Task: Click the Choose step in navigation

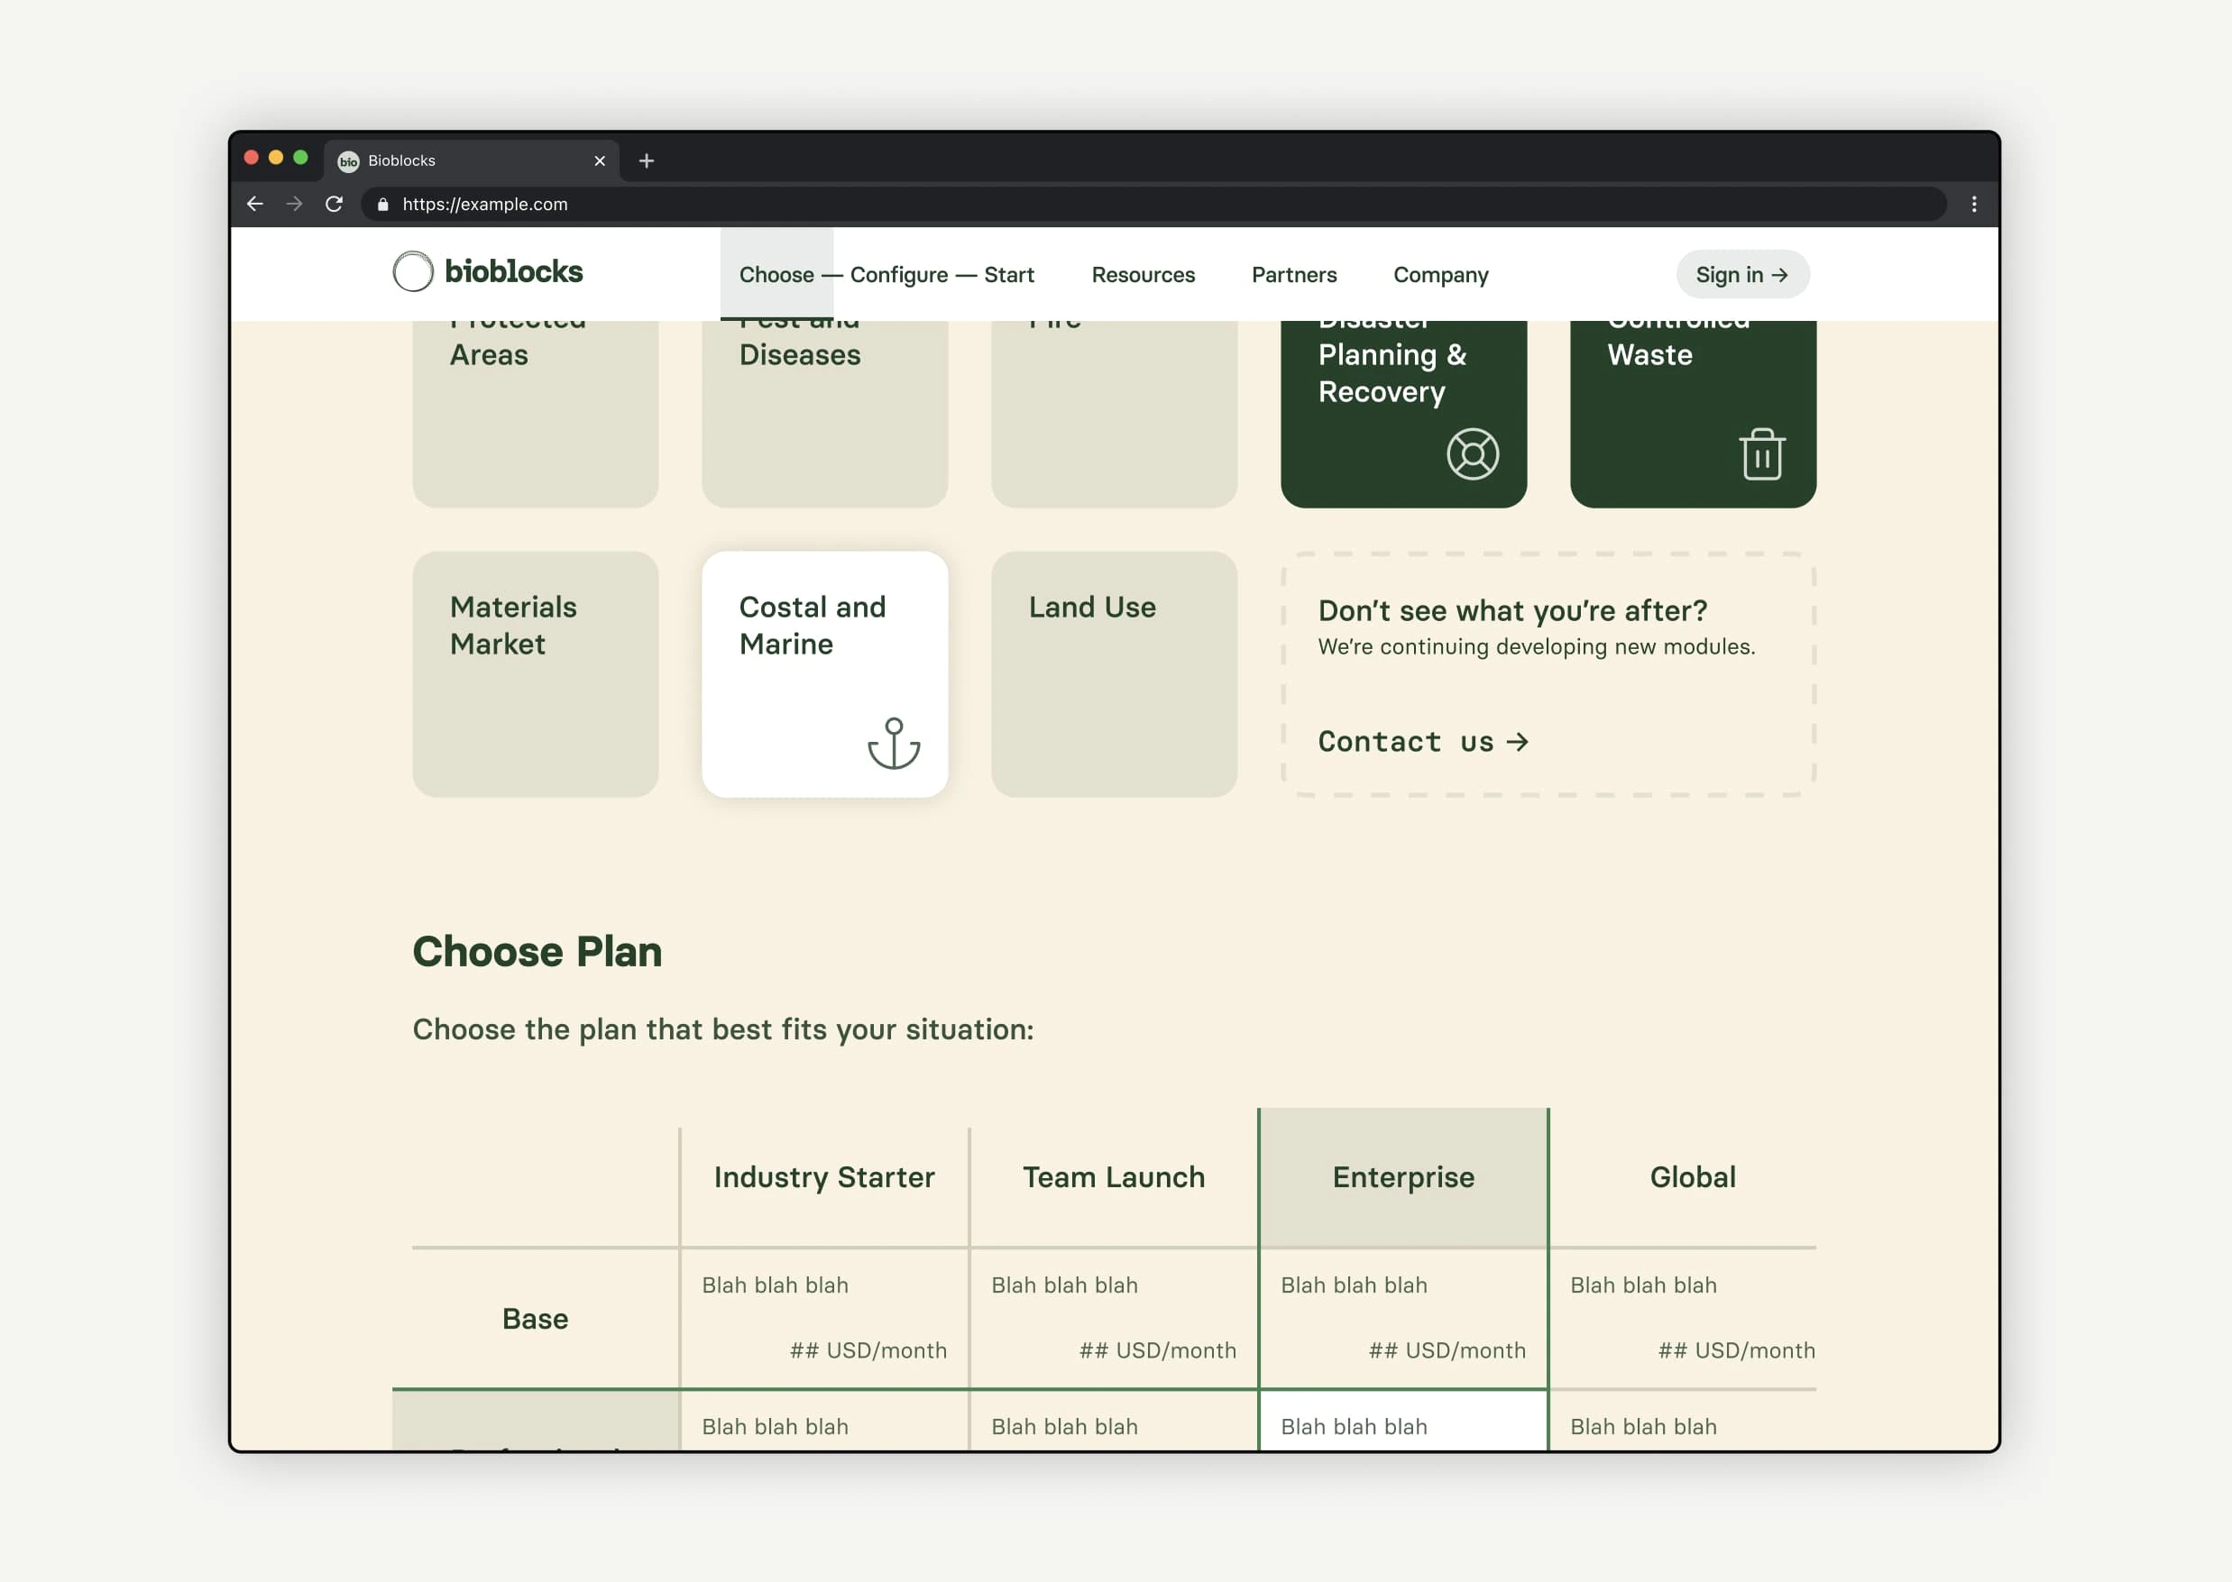Action: point(776,275)
